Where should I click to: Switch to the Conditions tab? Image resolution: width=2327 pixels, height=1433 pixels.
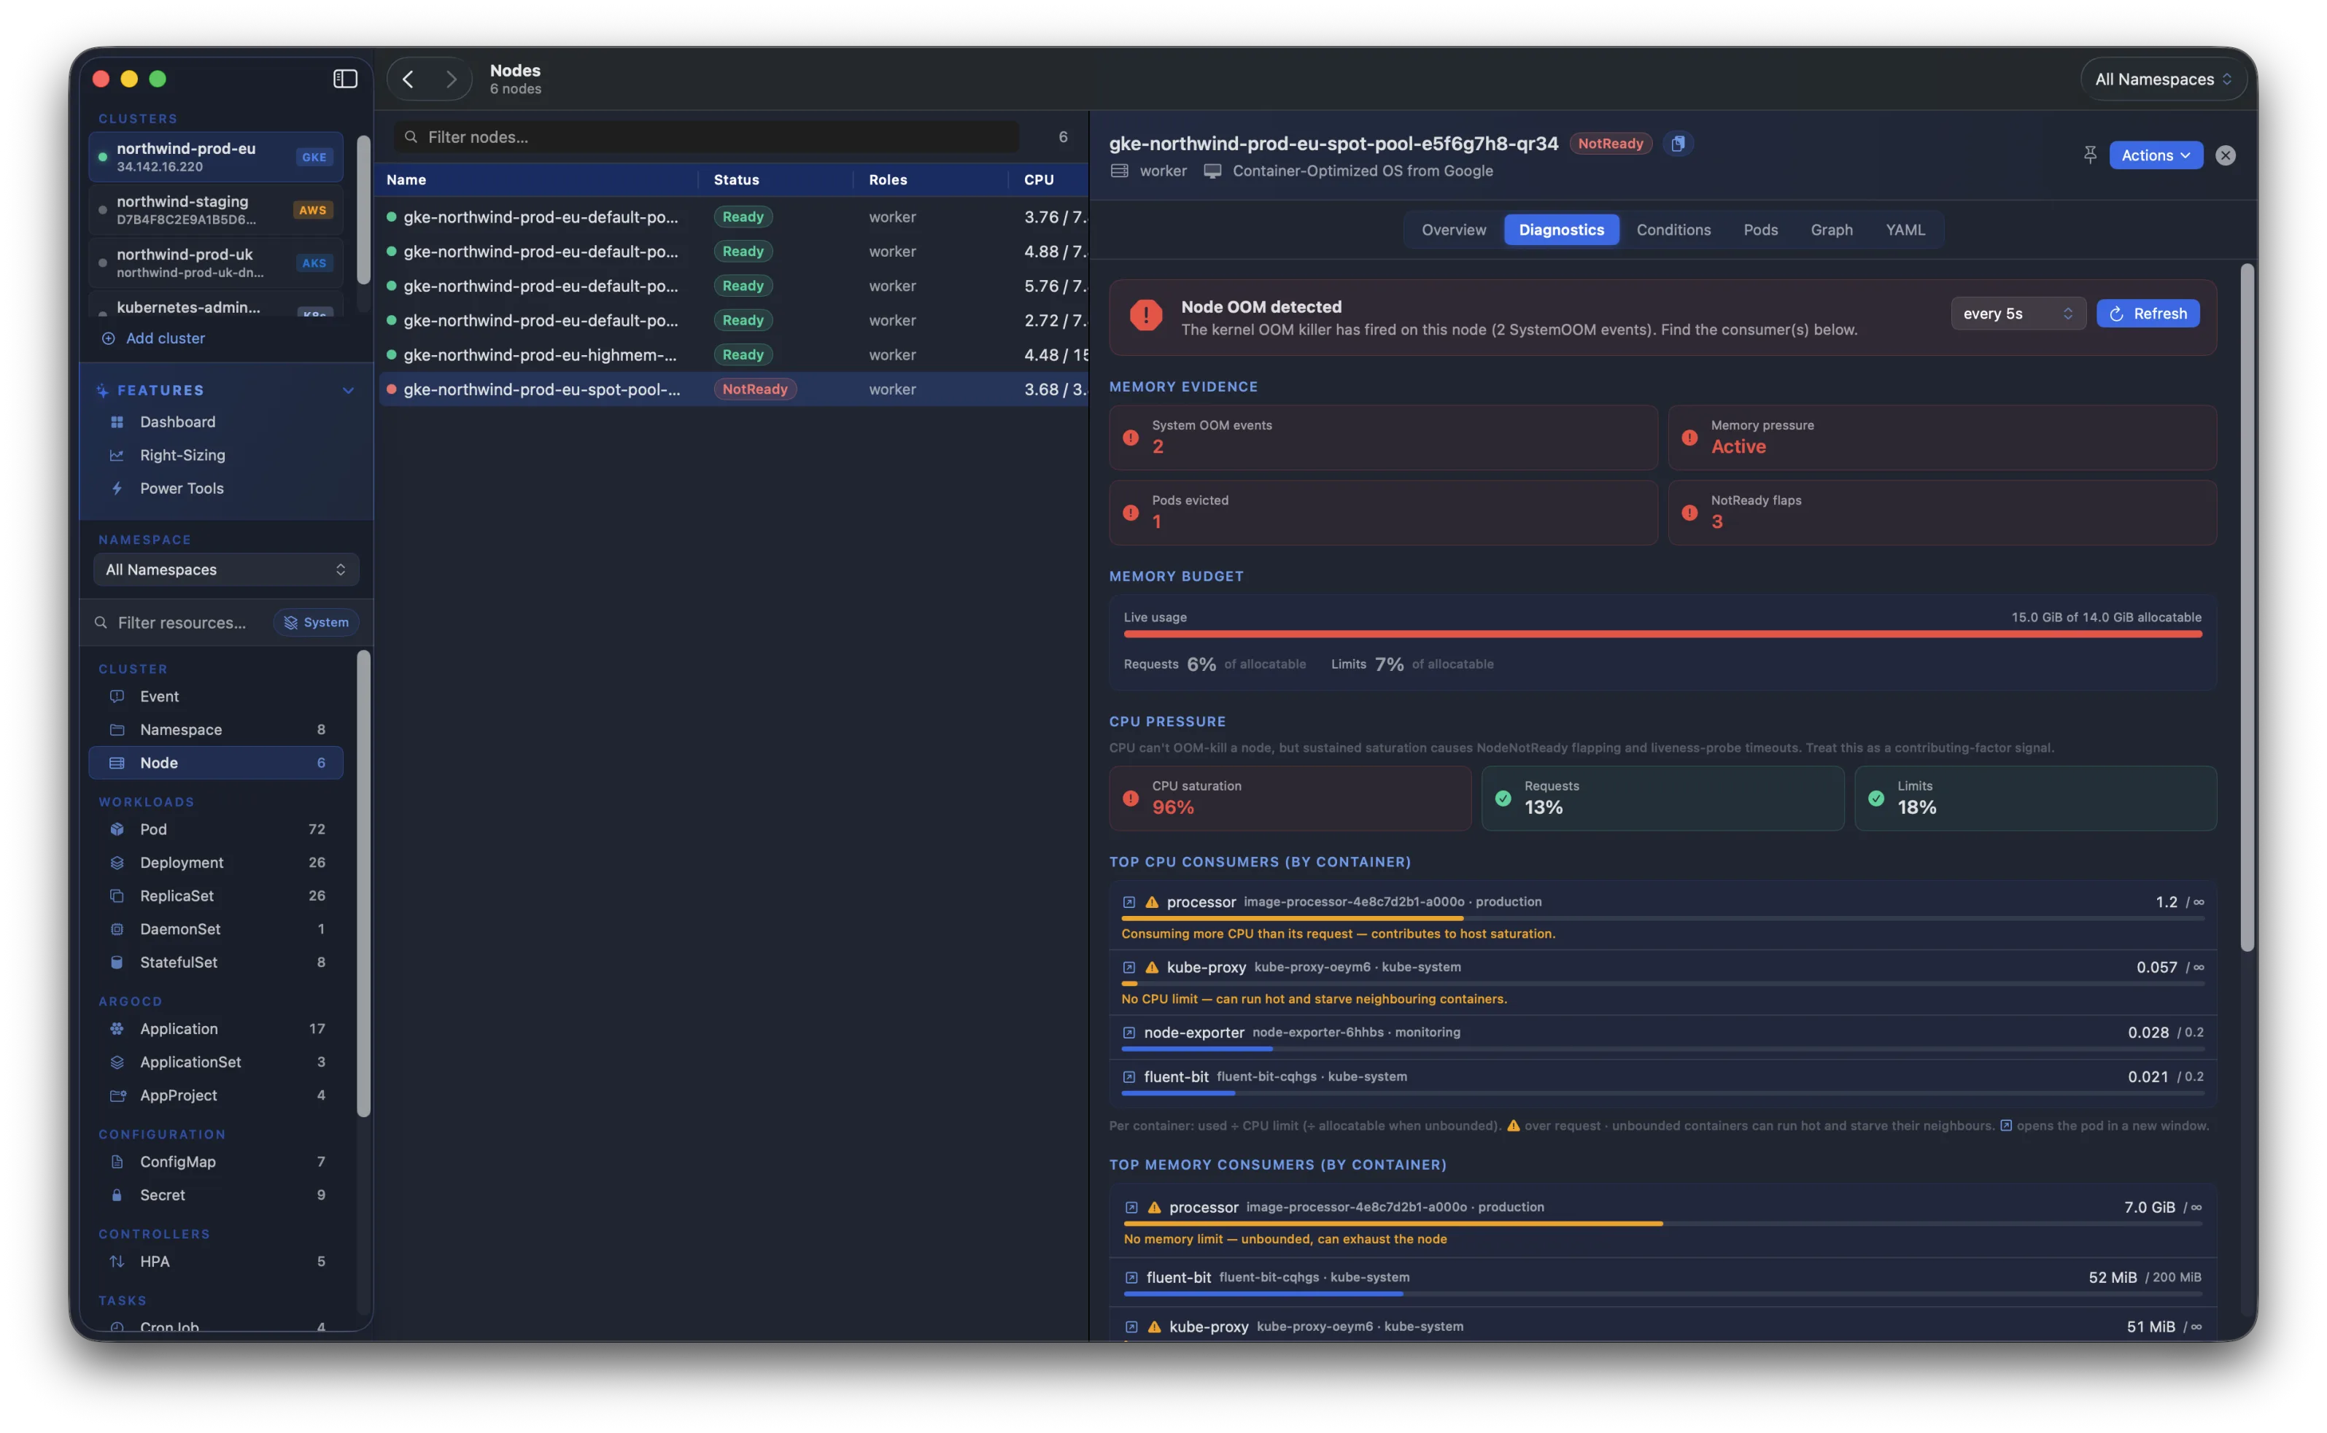coord(1673,230)
